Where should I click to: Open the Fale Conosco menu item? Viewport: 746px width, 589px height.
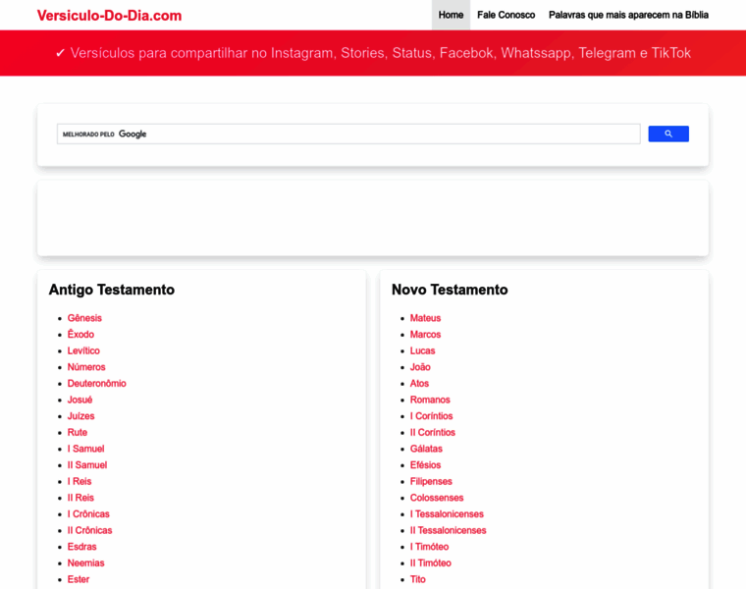tap(506, 15)
